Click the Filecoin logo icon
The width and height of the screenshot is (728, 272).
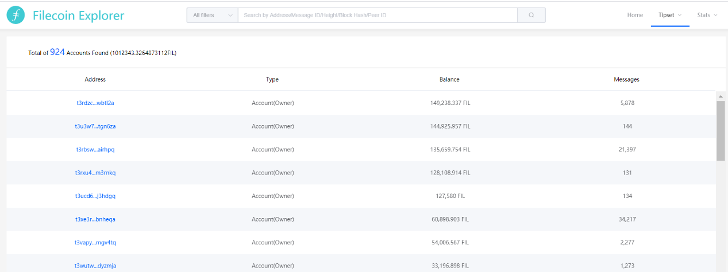point(16,15)
